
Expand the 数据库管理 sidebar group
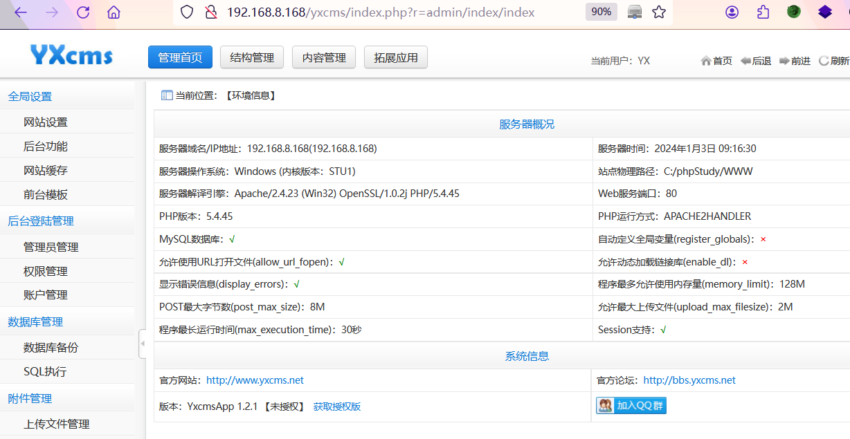click(x=35, y=322)
